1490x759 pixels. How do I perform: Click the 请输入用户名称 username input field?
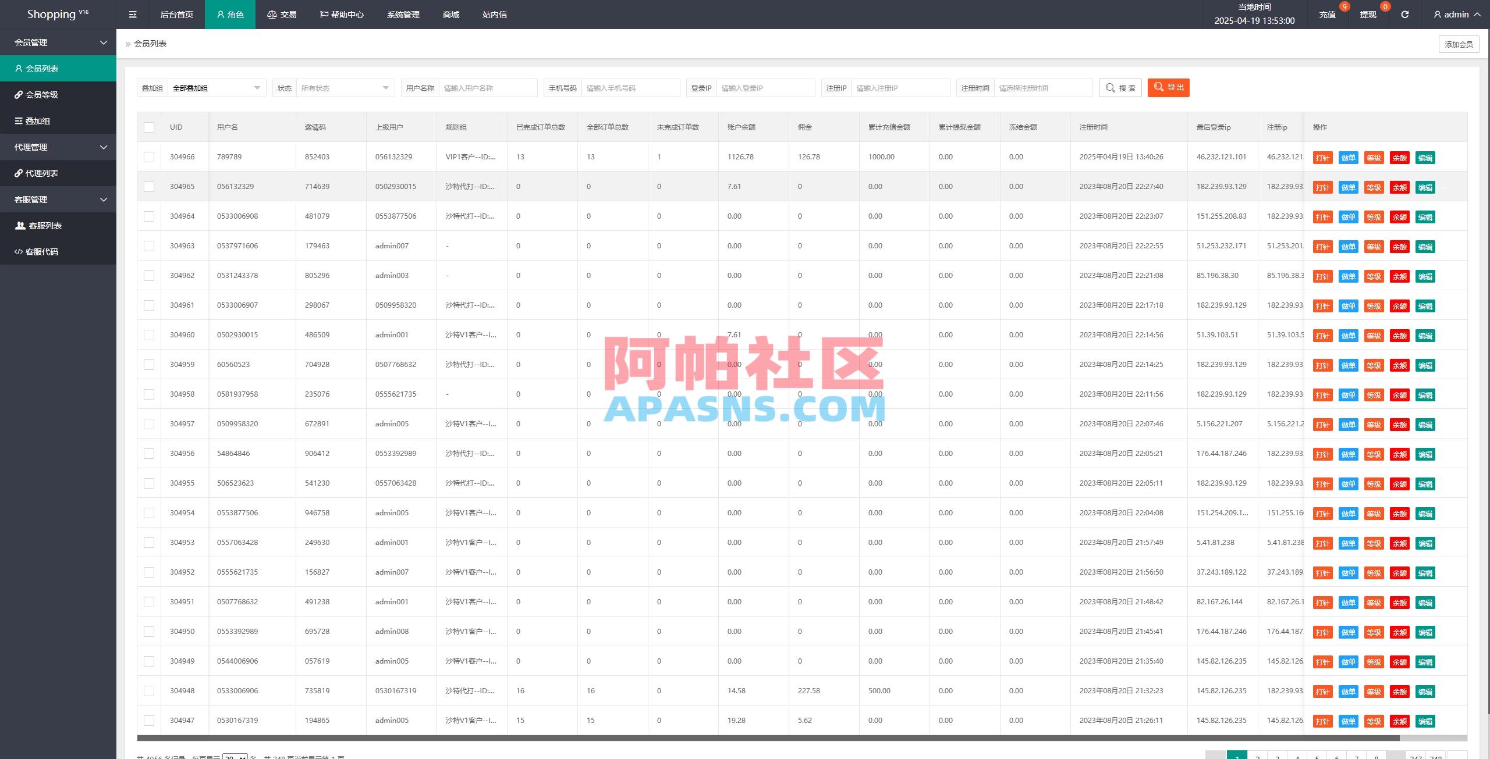click(489, 88)
